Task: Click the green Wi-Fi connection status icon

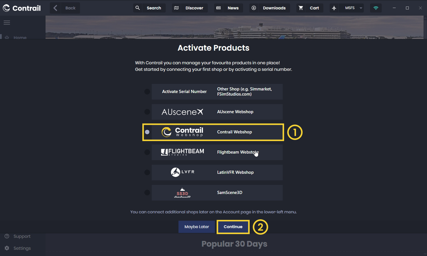Action: pyautogui.click(x=376, y=8)
